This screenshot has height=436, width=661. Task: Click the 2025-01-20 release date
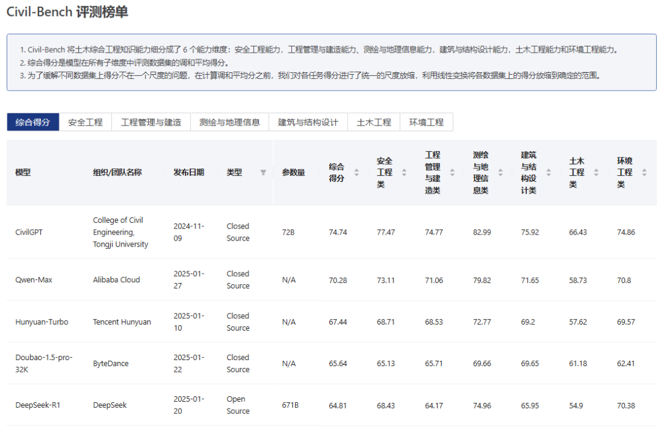pos(189,405)
